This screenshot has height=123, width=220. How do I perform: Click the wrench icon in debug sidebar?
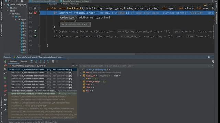click(x=5, y=73)
